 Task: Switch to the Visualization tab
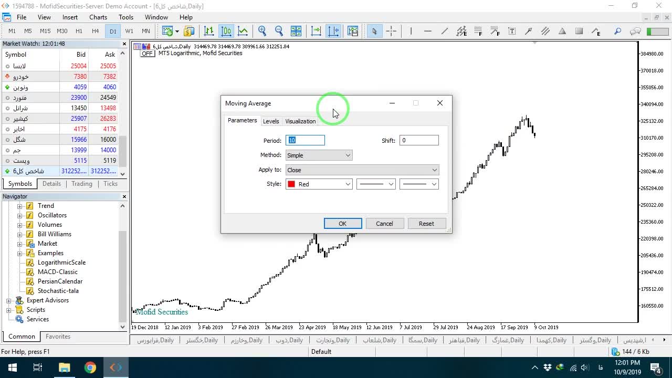[x=300, y=121]
